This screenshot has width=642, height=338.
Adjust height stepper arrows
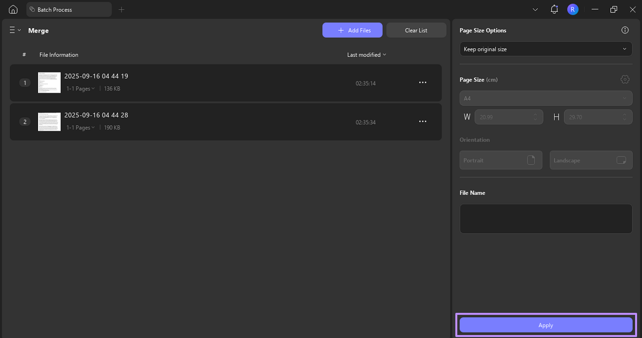pyautogui.click(x=625, y=117)
